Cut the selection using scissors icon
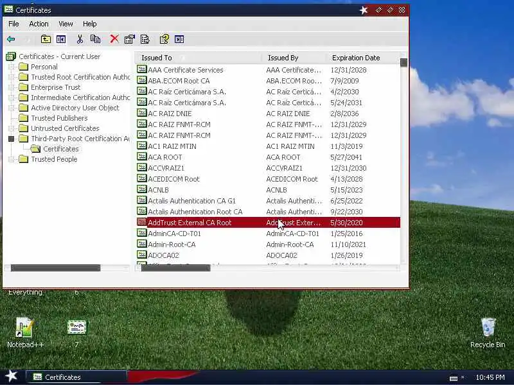This screenshot has width=514, height=385. tap(80, 39)
